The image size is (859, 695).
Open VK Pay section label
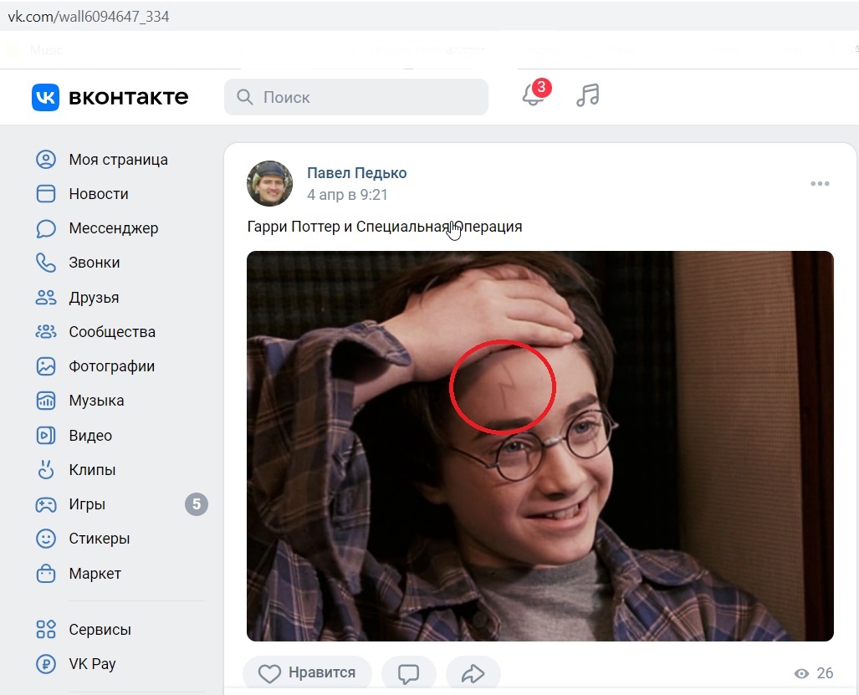[92, 664]
